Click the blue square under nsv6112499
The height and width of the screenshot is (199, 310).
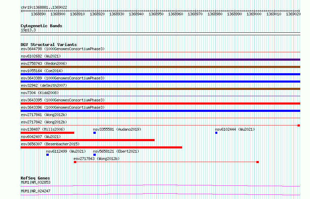(x=47, y=155)
